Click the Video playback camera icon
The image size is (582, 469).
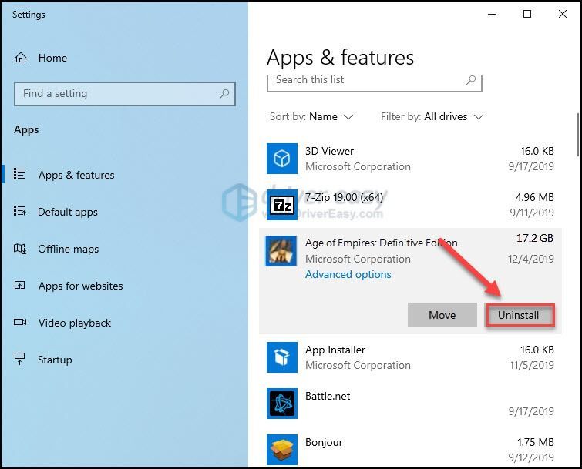(x=20, y=322)
